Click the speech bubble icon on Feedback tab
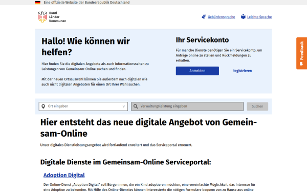The image size is (307, 192). 301,63
